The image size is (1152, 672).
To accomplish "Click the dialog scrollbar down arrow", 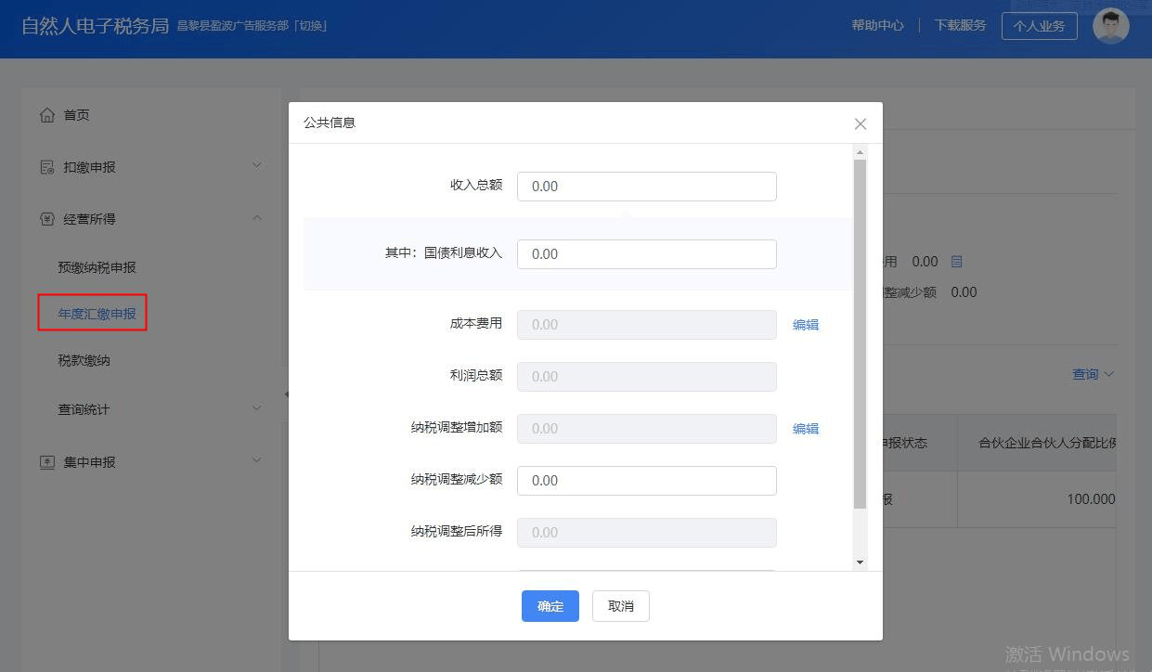I will (x=860, y=562).
